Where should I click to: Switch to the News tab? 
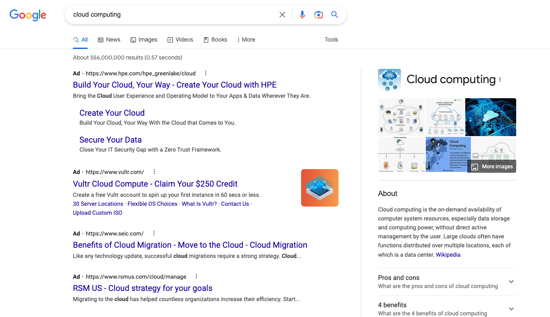[x=109, y=40]
